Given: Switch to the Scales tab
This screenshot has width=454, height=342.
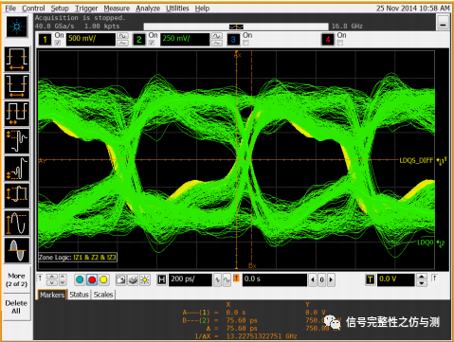Looking at the screenshot, I should (x=103, y=295).
